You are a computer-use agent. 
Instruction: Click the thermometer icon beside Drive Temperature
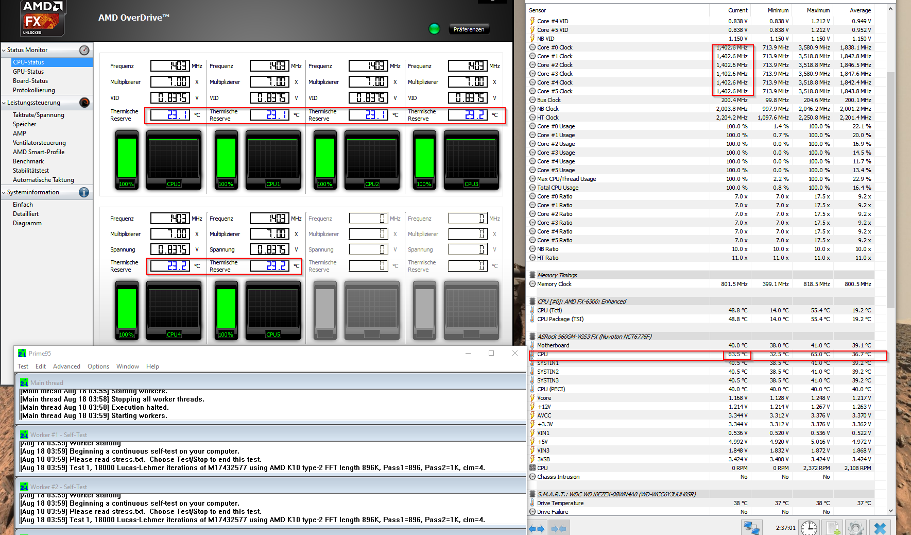(532, 503)
